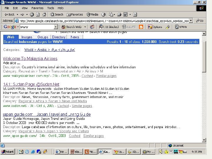Click the vertical scrollbar thumb
Image resolution: width=212 pixels, height=159 pixels.
click(x=204, y=56)
